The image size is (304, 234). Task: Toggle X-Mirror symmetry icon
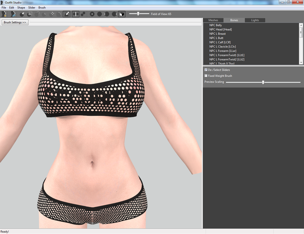tap(76, 14)
